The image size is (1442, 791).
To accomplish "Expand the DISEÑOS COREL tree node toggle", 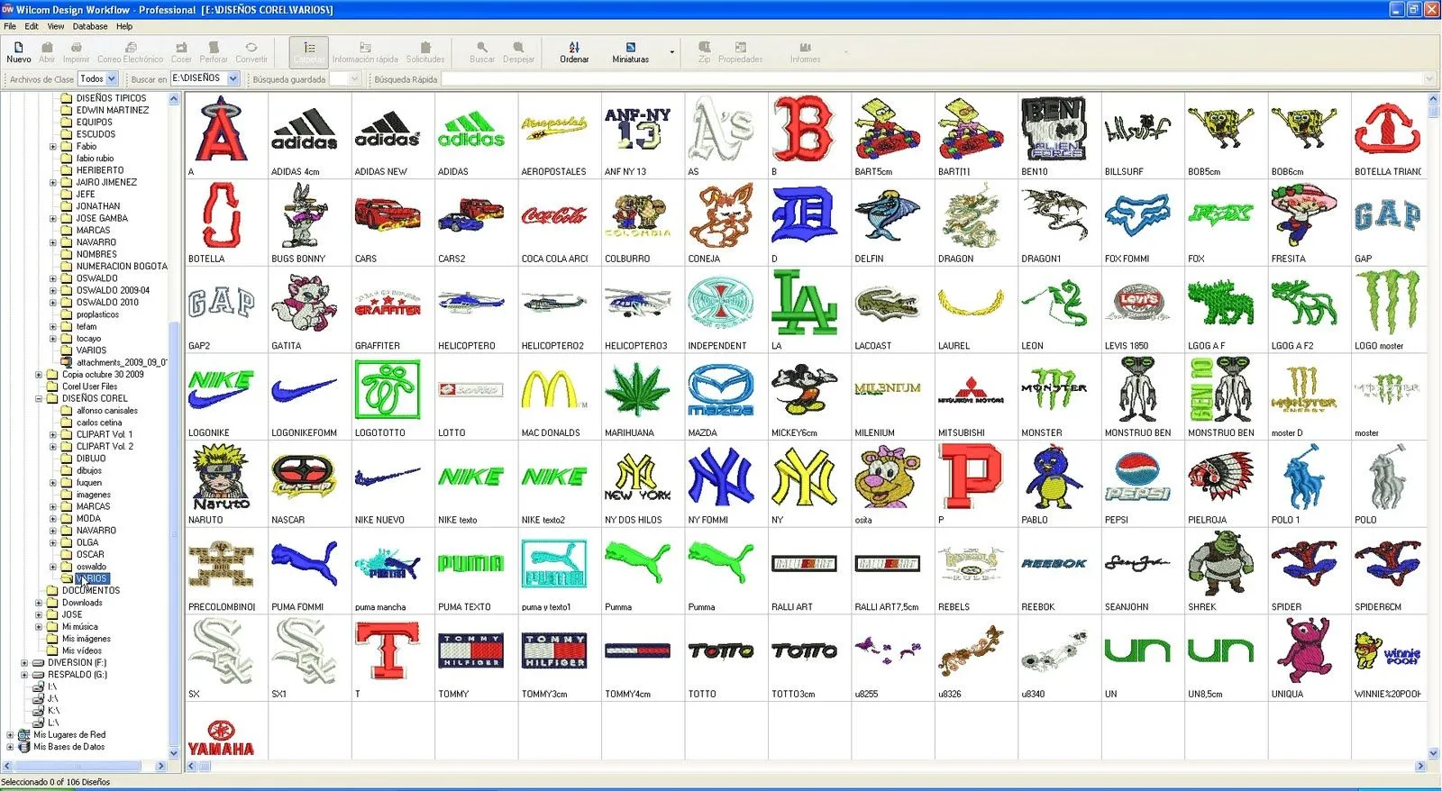I will 39,398.
